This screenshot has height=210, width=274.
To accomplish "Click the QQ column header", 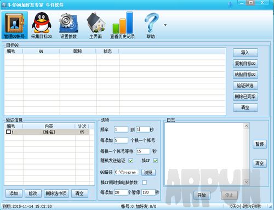I will click(x=41, y=51).
